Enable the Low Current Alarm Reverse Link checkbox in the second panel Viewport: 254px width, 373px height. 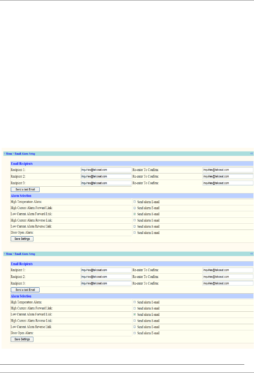click(x=135, y=327)
